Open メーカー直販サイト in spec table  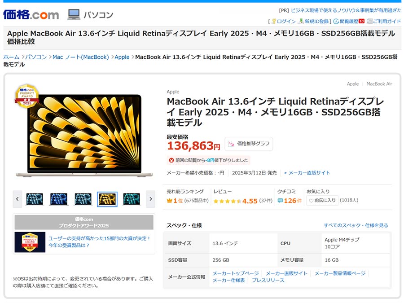tap(286, 273)
